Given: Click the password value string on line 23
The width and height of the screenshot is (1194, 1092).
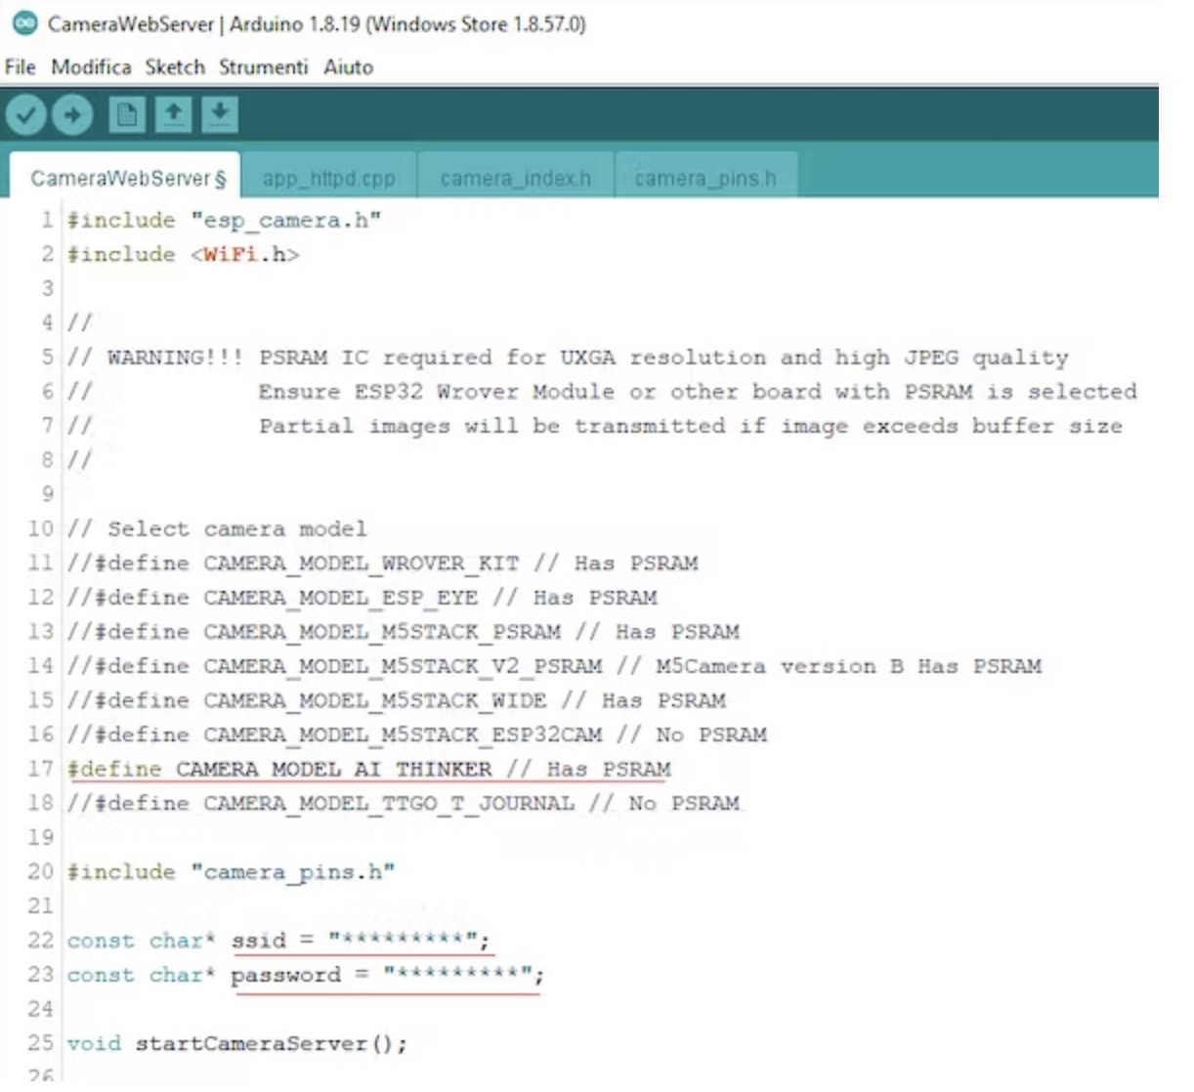Looking at the screenshot, I should pyautogui.click(x=462, y=974).
